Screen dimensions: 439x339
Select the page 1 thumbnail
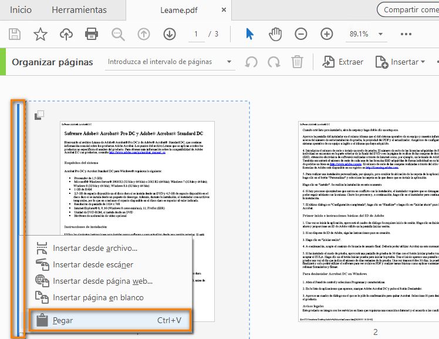pos(137,221)
